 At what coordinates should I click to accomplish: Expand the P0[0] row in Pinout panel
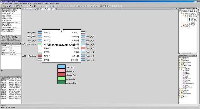[1, 79]
